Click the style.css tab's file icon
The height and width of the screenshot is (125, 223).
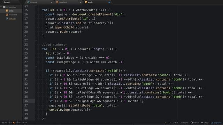(x=28, y=2)
